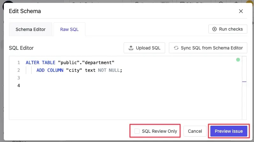The height and width of the screenshot is (142, 254).
Task: Click the Sync SQL from Schema Editor label
Action: (212, 48)
